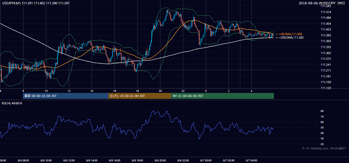Click price level 111.332 on price axis

coord(326,47)
